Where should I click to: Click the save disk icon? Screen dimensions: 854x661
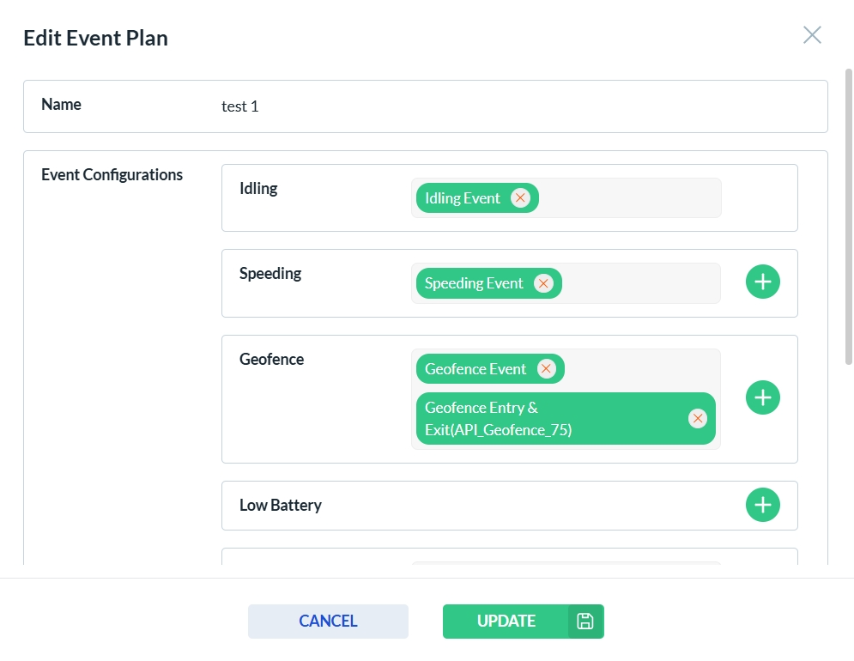tap(585, 622)
